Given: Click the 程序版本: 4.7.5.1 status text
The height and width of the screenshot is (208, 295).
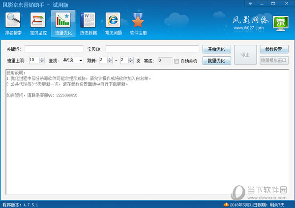Looking at the screenshot, I should (20, 205).
